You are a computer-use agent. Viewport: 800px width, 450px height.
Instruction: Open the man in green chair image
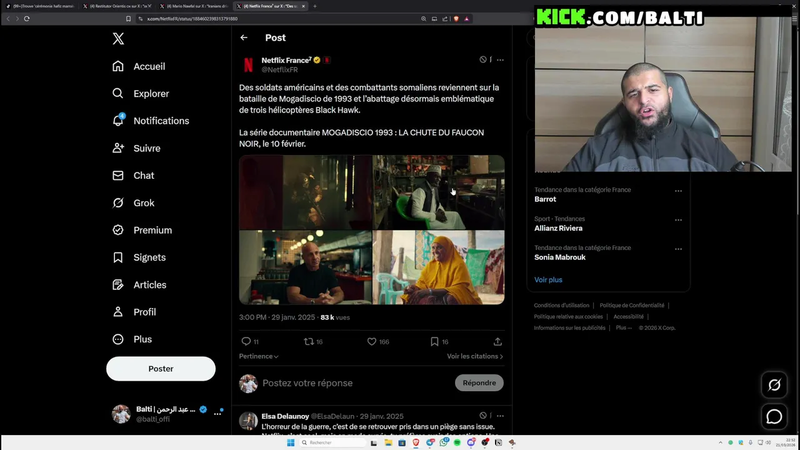(439, 192)
